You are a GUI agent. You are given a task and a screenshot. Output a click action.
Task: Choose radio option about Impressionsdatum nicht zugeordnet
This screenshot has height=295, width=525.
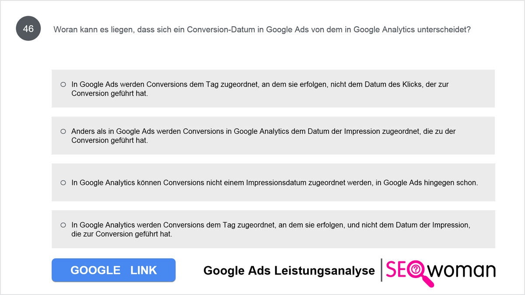click(63, 183)
